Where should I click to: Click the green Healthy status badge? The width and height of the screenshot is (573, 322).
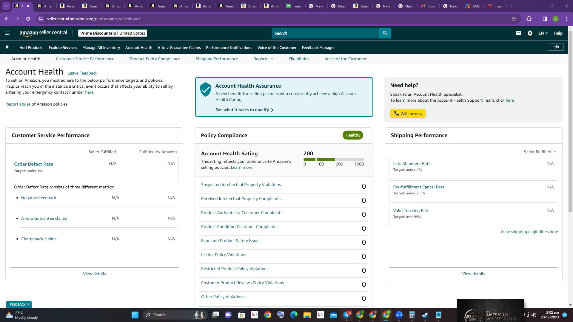(353, 135)
